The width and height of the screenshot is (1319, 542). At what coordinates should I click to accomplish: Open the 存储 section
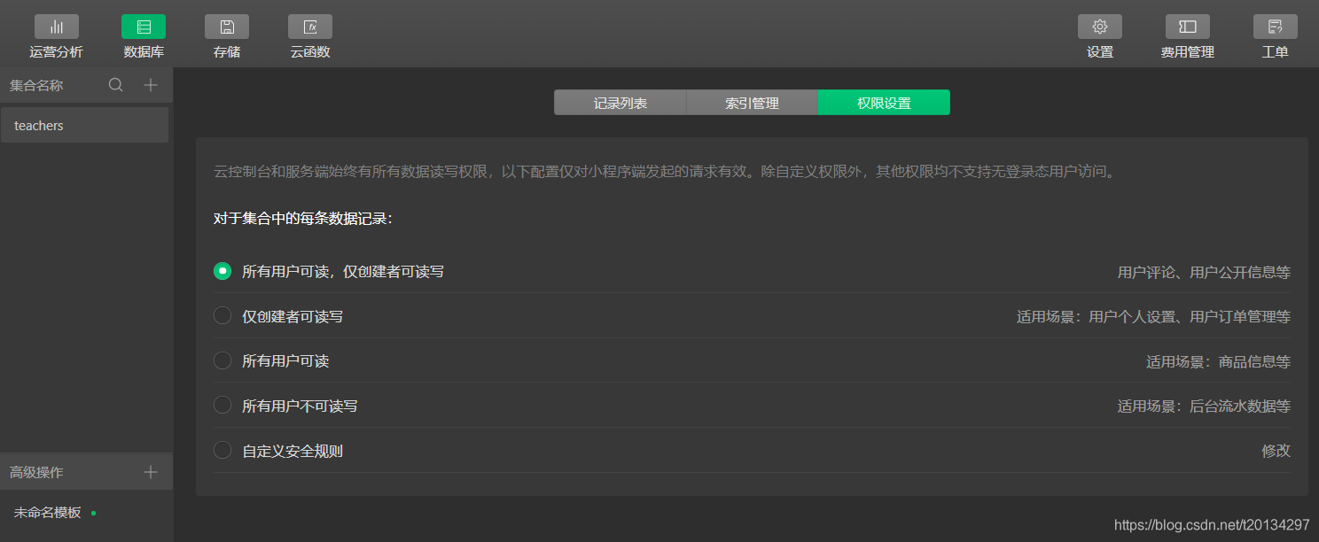point(227,35)
